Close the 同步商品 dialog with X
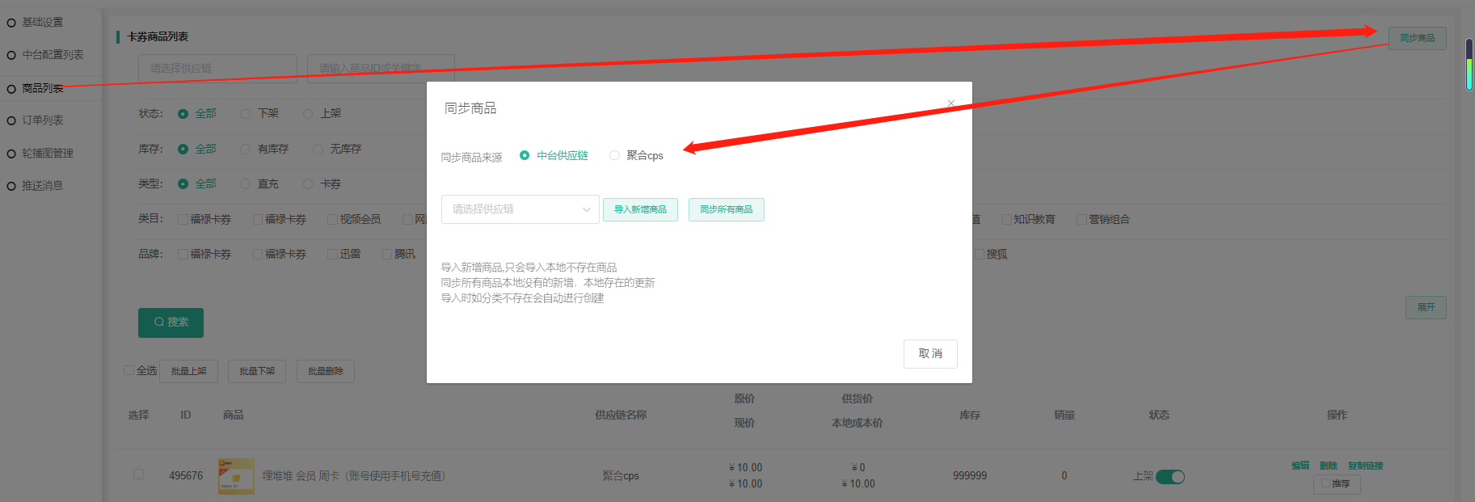 (950, 103)
